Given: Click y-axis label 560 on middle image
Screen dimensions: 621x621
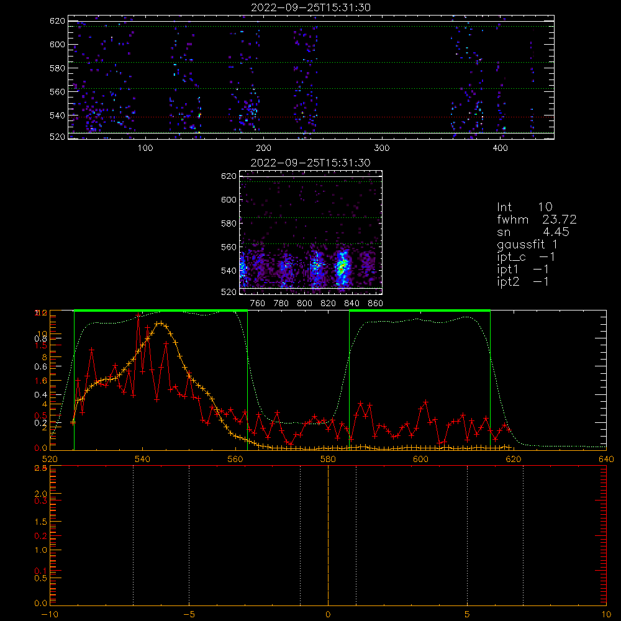Looking at the screenshot, I should tap(229, 247).
